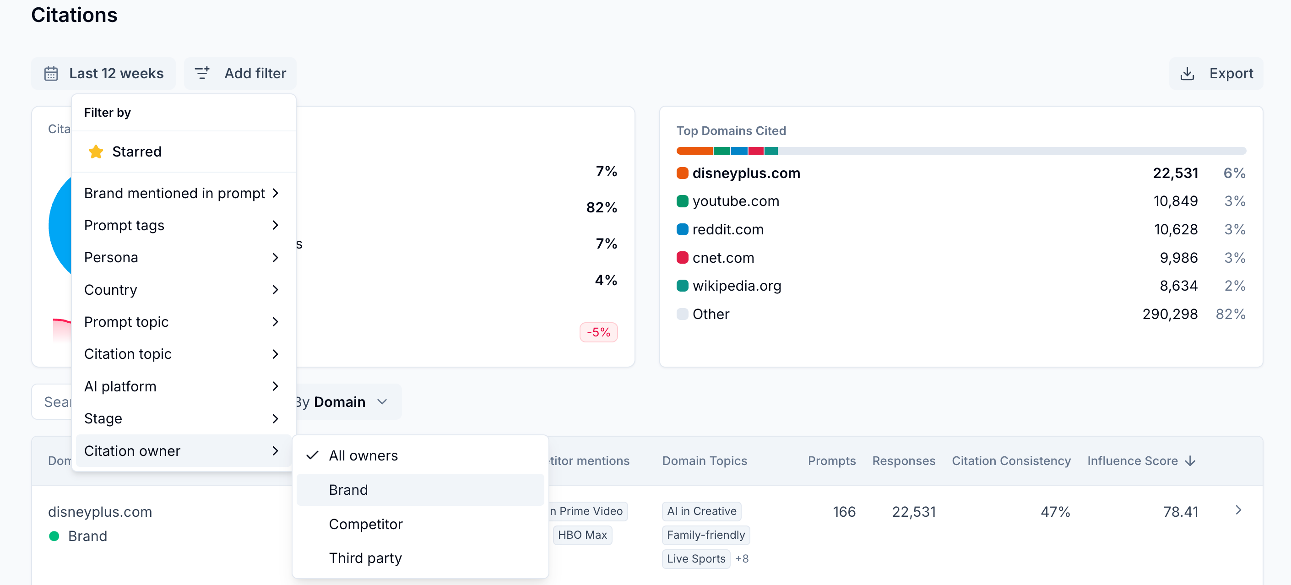1291x585 pixels.
Task: Click Influence Score sort arrow icon
Action: tap(1190, 460)
